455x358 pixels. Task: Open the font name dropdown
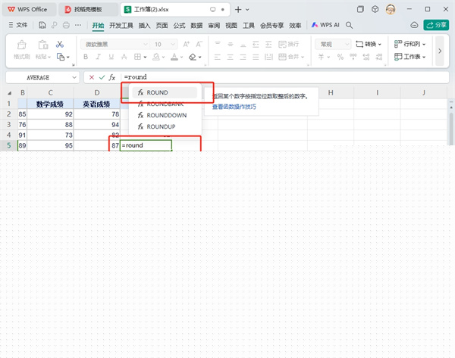(x=145, y=45)
